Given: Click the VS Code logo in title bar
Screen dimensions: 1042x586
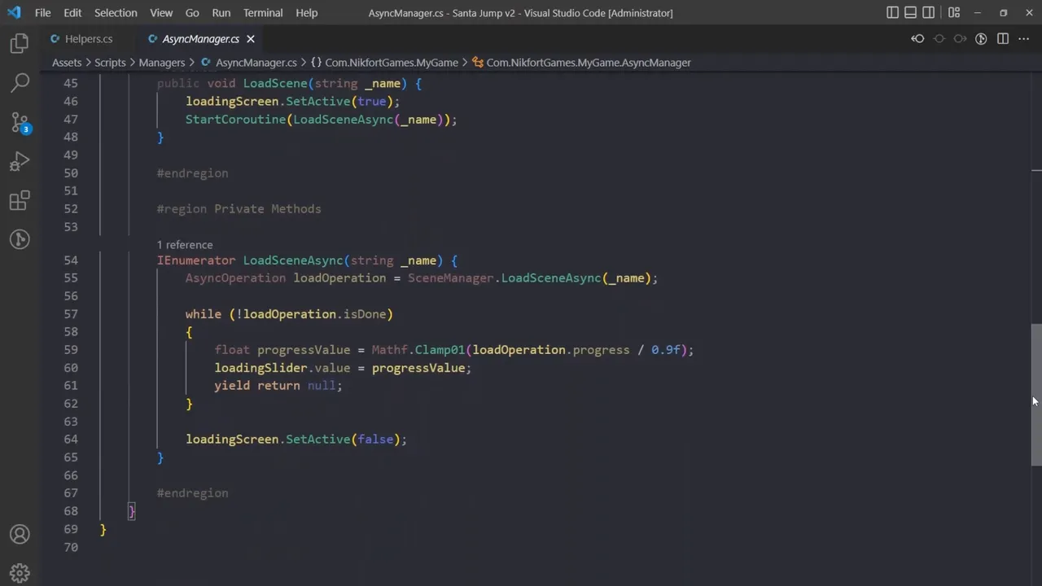Looking at the screenshot, I should (14, 13).
